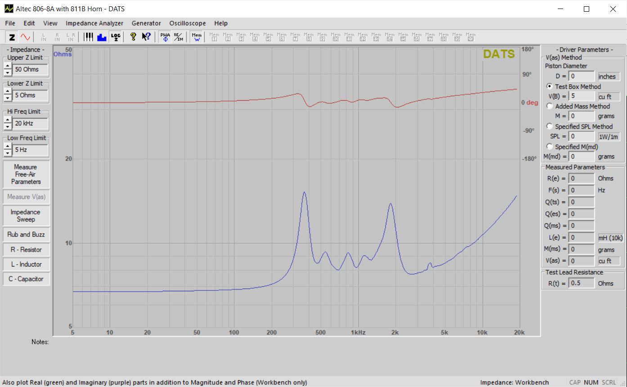This screenshot has height=387, width=627.
Task: Open the Generator menu
Action: pyautogui.click(x=146, y=23)
